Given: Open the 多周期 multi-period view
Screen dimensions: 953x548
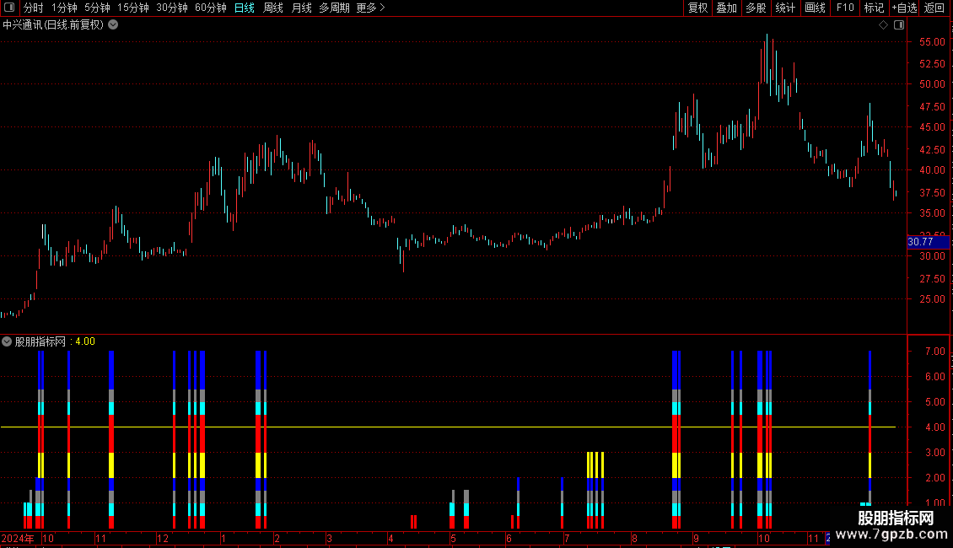Looking at the screenshot, I should [334, 8].
